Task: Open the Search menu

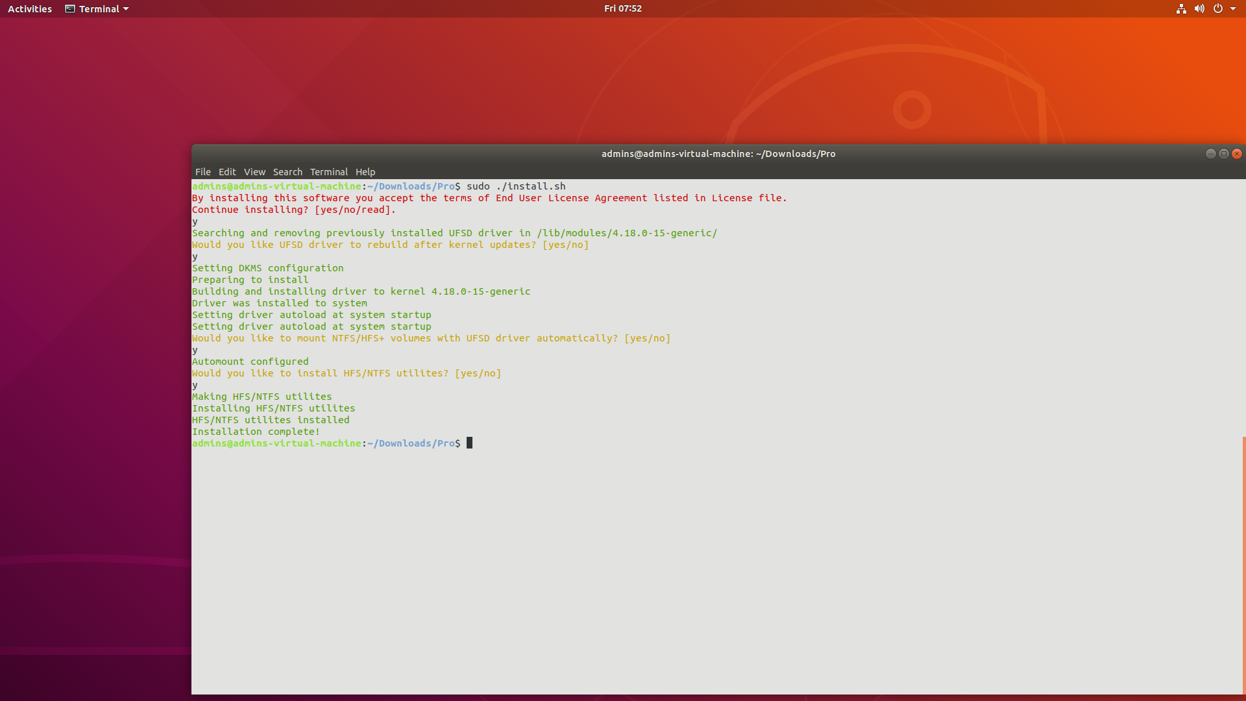Action: (287, 172)
